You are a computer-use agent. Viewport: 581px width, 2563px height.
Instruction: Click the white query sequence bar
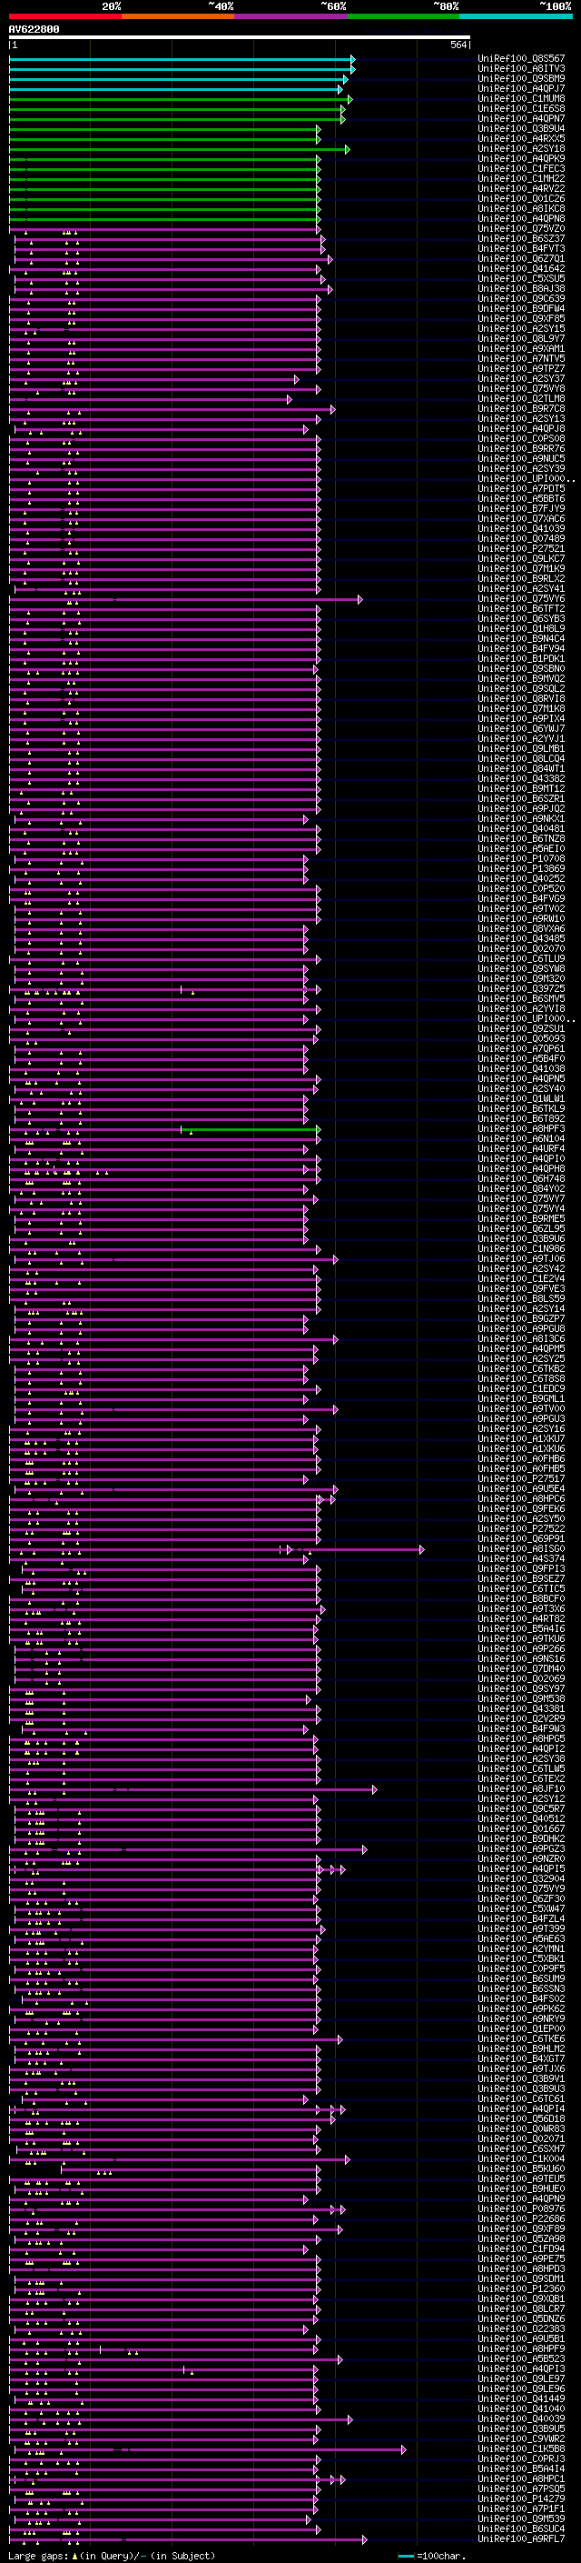[x=240, y=38]
